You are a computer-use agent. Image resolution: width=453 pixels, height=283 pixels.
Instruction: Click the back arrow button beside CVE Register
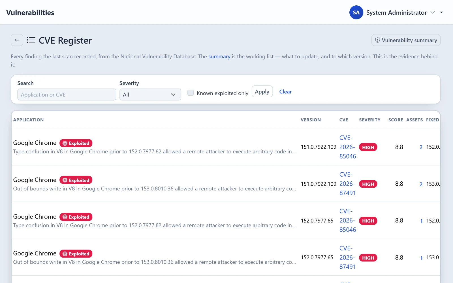tap(17, 40)
